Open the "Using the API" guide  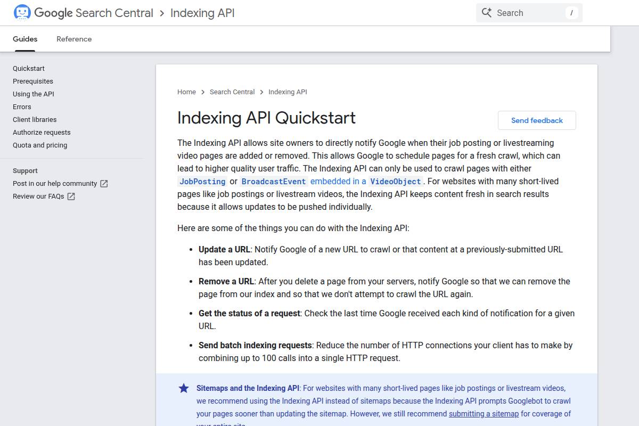coord(33,94)
